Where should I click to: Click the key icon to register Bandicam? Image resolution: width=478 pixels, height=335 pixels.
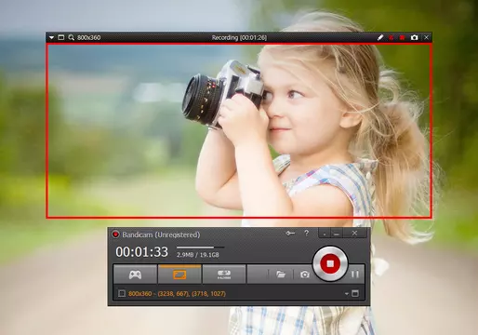(x=290, y=233)
